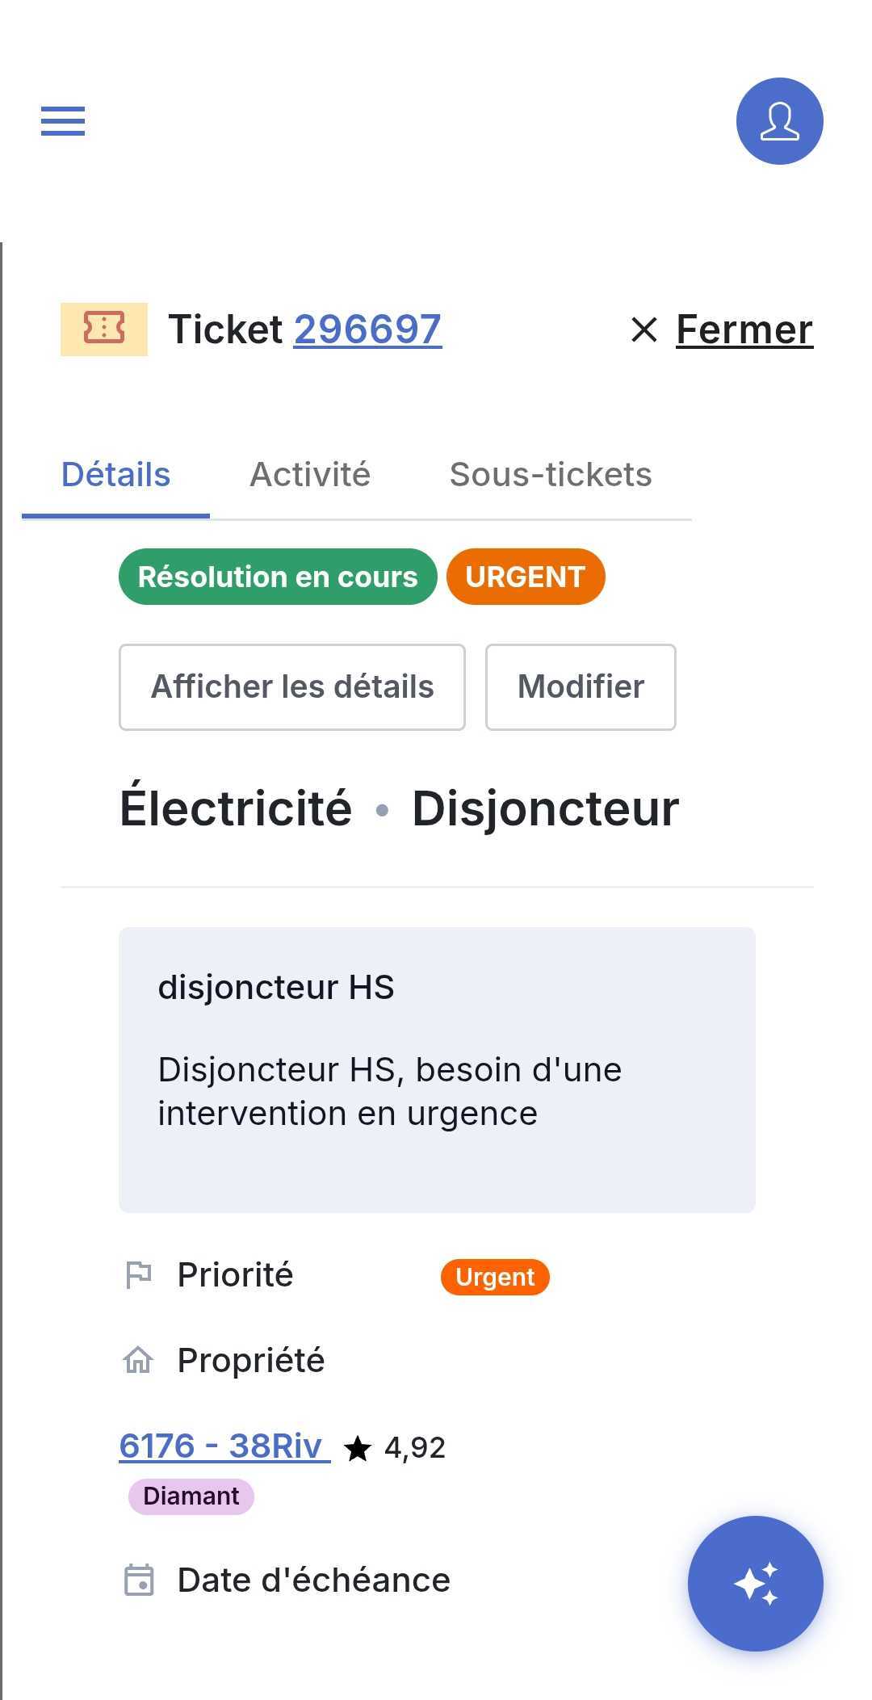Switch to the Activité tab
Image resolution: width=872 pixels, height=1700 pixels.
[x=310, y=474]
